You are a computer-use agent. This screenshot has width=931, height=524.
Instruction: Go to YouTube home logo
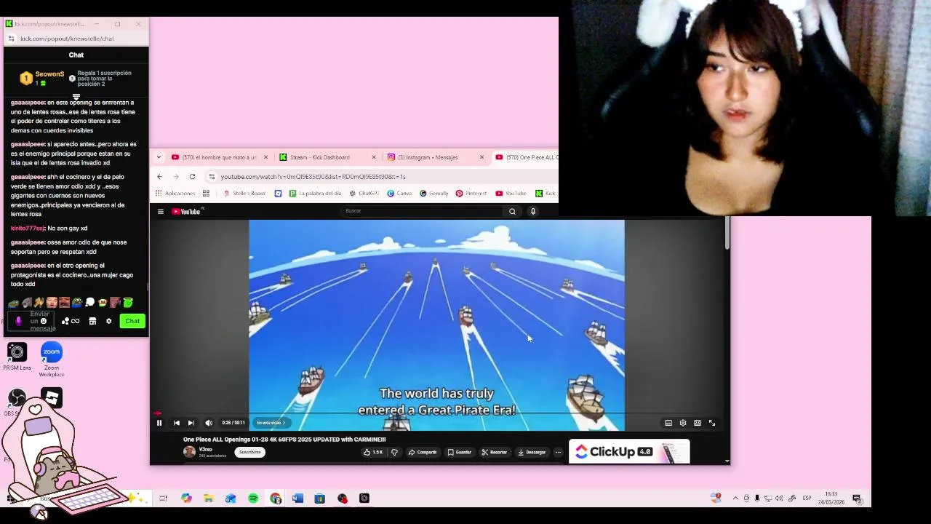pyautogui.click(x=187, y=212)
